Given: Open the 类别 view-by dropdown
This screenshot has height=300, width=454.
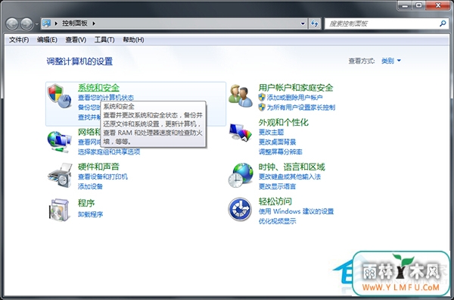Looking at the screenshot, I should (391, 61).
